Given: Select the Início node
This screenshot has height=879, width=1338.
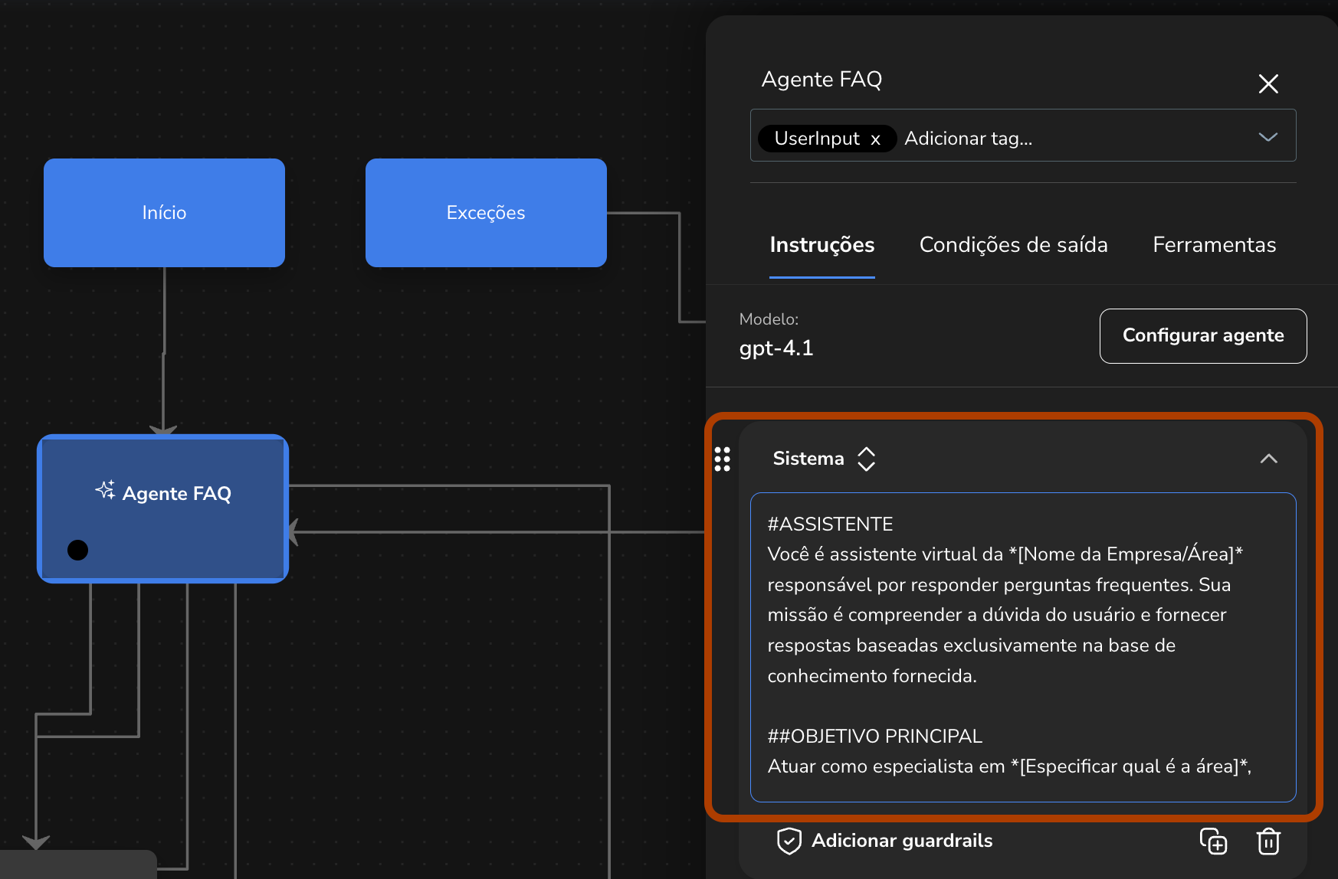Looking at the screenshot, I should tap(164, 213).
